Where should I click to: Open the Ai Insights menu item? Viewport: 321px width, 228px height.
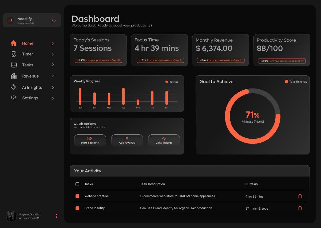(x=32, y=87)
